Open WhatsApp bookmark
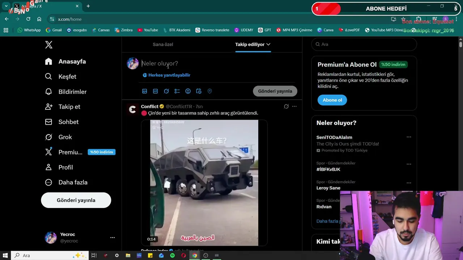 [29, 30]
